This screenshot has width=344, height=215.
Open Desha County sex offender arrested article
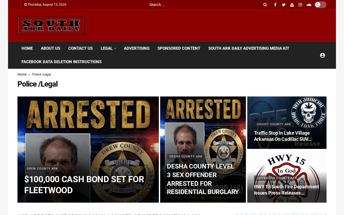click(203, 179)
